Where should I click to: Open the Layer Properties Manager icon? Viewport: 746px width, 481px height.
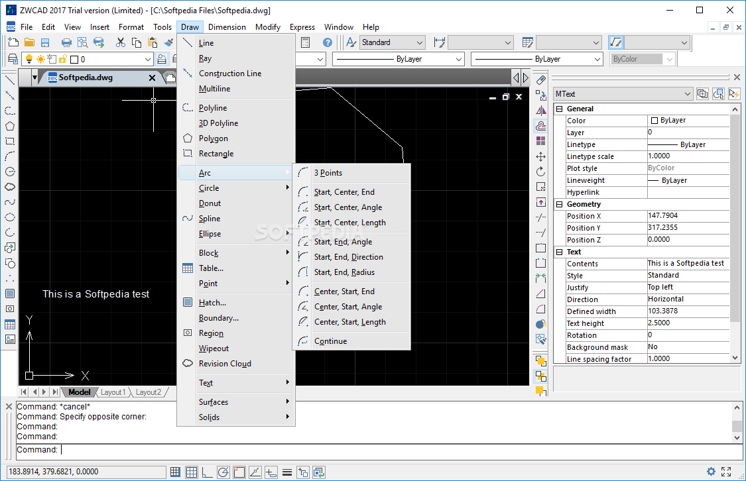click(13, 59)
